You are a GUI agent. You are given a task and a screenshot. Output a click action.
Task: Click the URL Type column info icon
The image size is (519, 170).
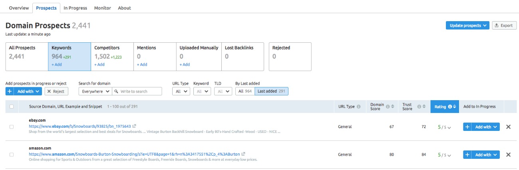(358, 107)
